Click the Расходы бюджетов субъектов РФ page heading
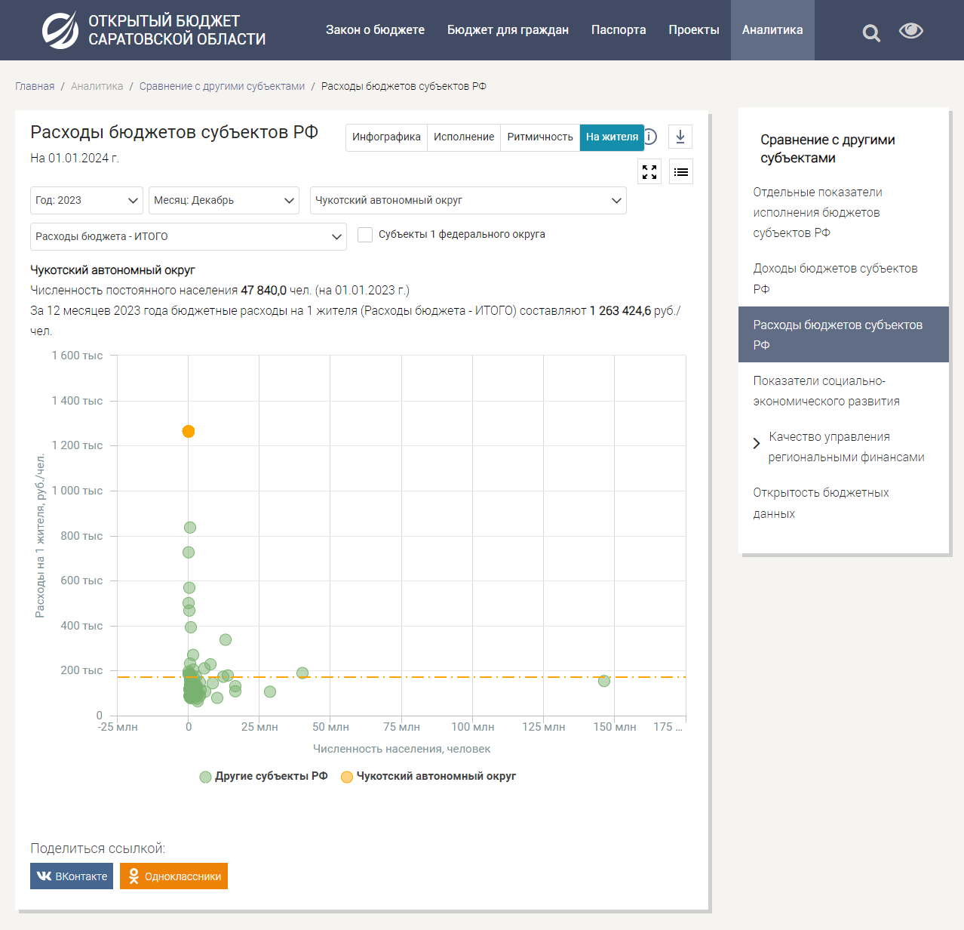This screenshot has height=930, width=964. (174, 133)
